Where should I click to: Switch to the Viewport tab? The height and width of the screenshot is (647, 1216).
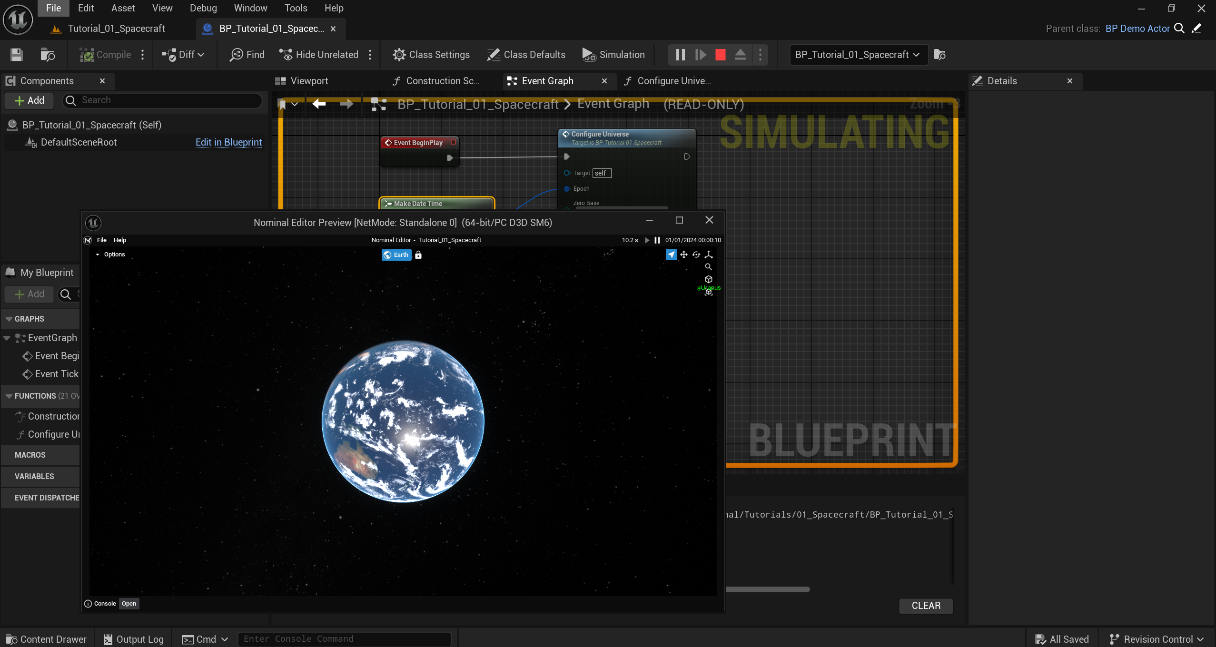pos(309,81)
